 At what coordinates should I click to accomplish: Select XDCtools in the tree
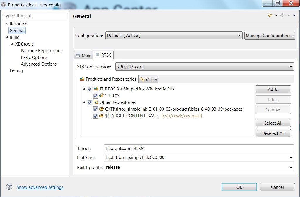(x=24, y=44)
